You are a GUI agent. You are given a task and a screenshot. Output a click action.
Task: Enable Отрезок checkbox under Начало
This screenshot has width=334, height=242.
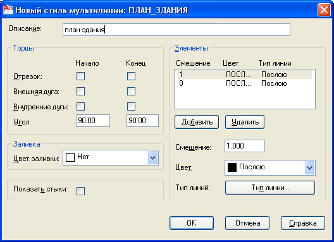[80, 76]
